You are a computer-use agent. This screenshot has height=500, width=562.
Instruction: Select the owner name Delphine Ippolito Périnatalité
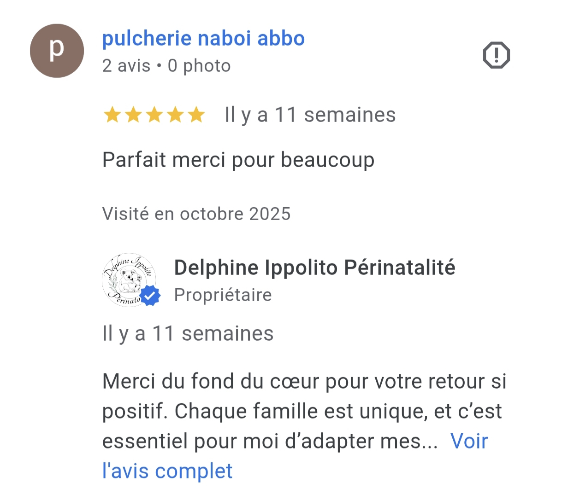pos(314,267)
